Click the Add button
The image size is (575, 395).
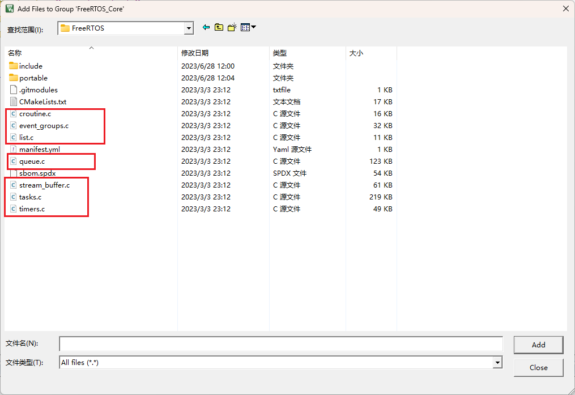click(x=538, y=345)
